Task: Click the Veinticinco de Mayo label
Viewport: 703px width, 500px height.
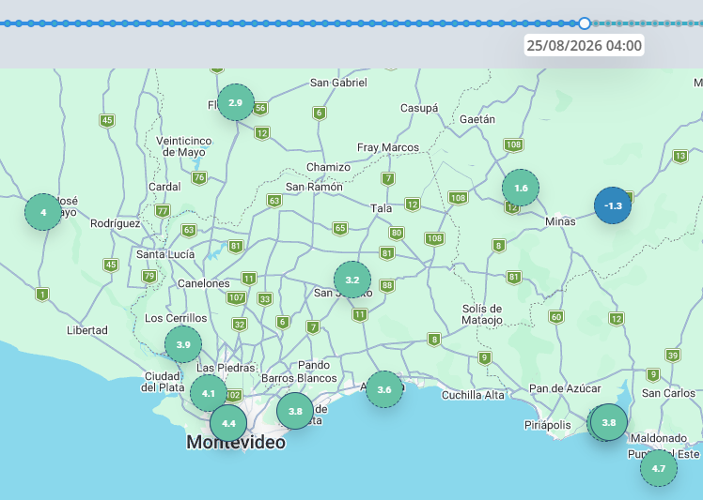Action: tap(184, 146)
